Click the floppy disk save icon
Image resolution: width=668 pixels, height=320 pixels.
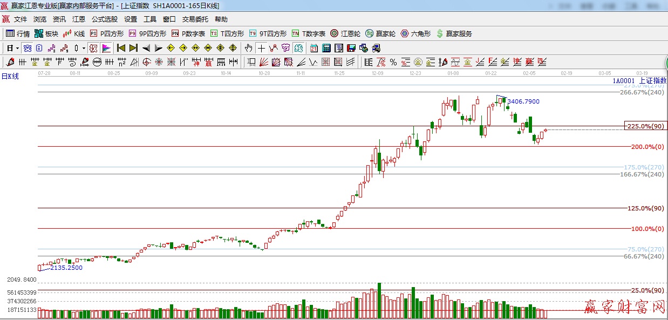coord(351,48)
